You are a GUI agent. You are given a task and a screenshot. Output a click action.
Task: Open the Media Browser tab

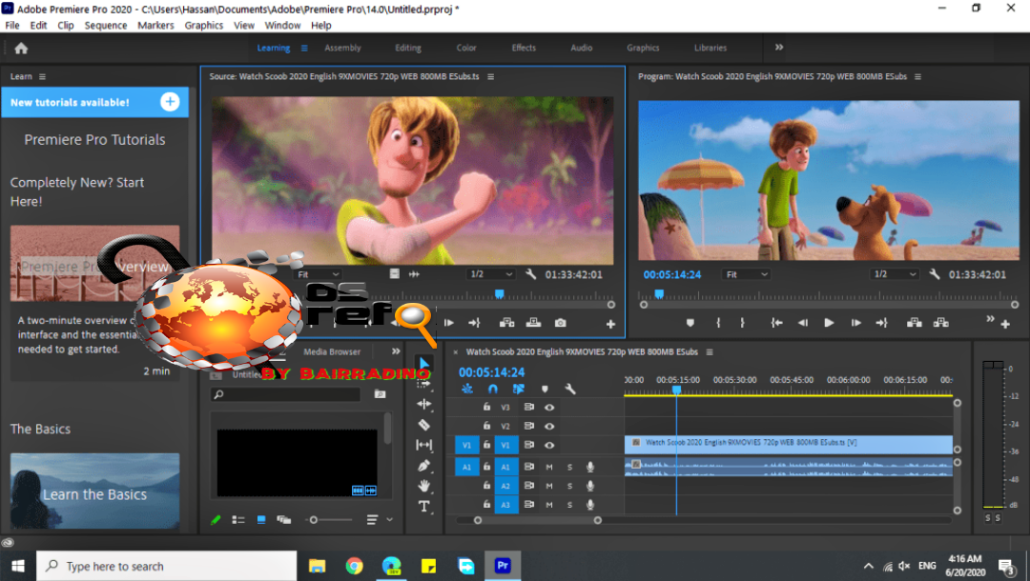pos(332,351)
